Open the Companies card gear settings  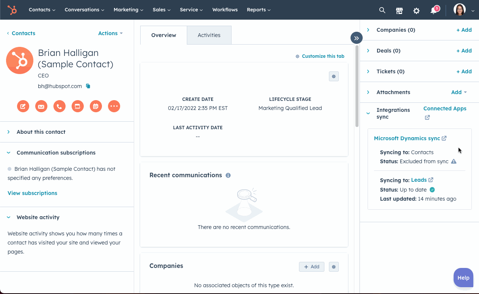tap(334, 267)
